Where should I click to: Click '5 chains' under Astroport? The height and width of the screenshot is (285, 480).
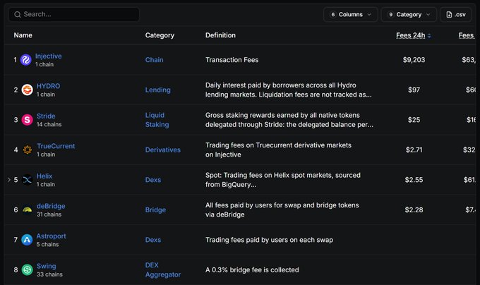click(47, 244)
